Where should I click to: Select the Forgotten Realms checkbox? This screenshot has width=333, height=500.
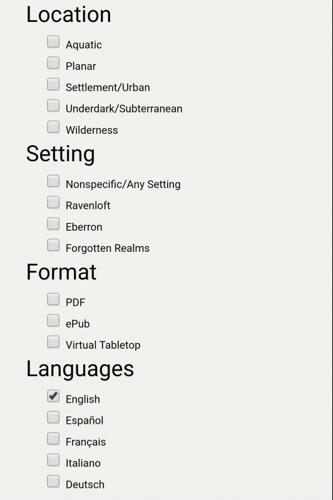coord(53,245)
